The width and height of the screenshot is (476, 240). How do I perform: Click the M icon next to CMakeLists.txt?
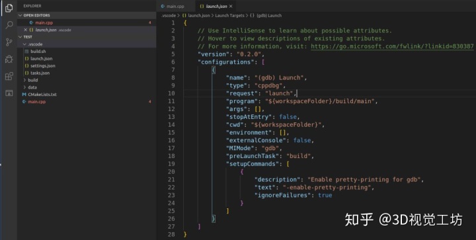tap(24, 95)
